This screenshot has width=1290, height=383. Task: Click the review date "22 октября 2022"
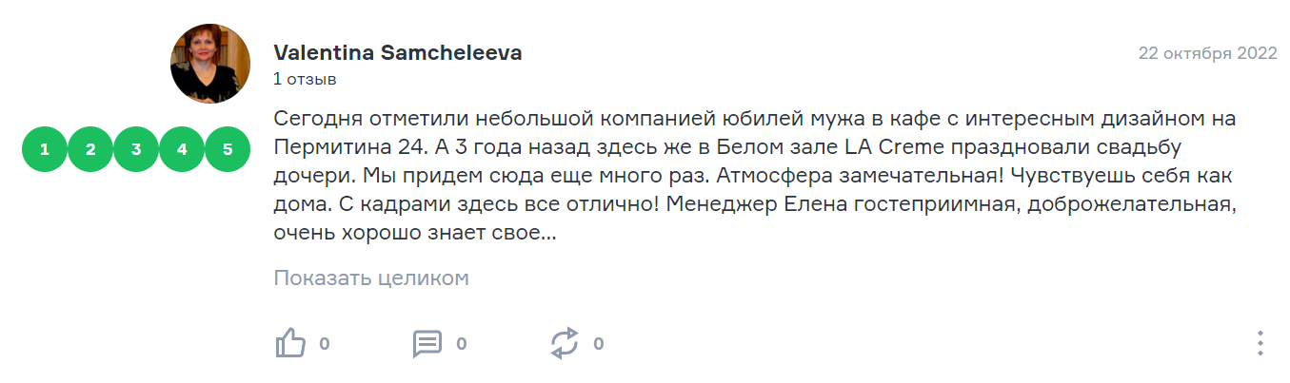(x=1207, y=53)
